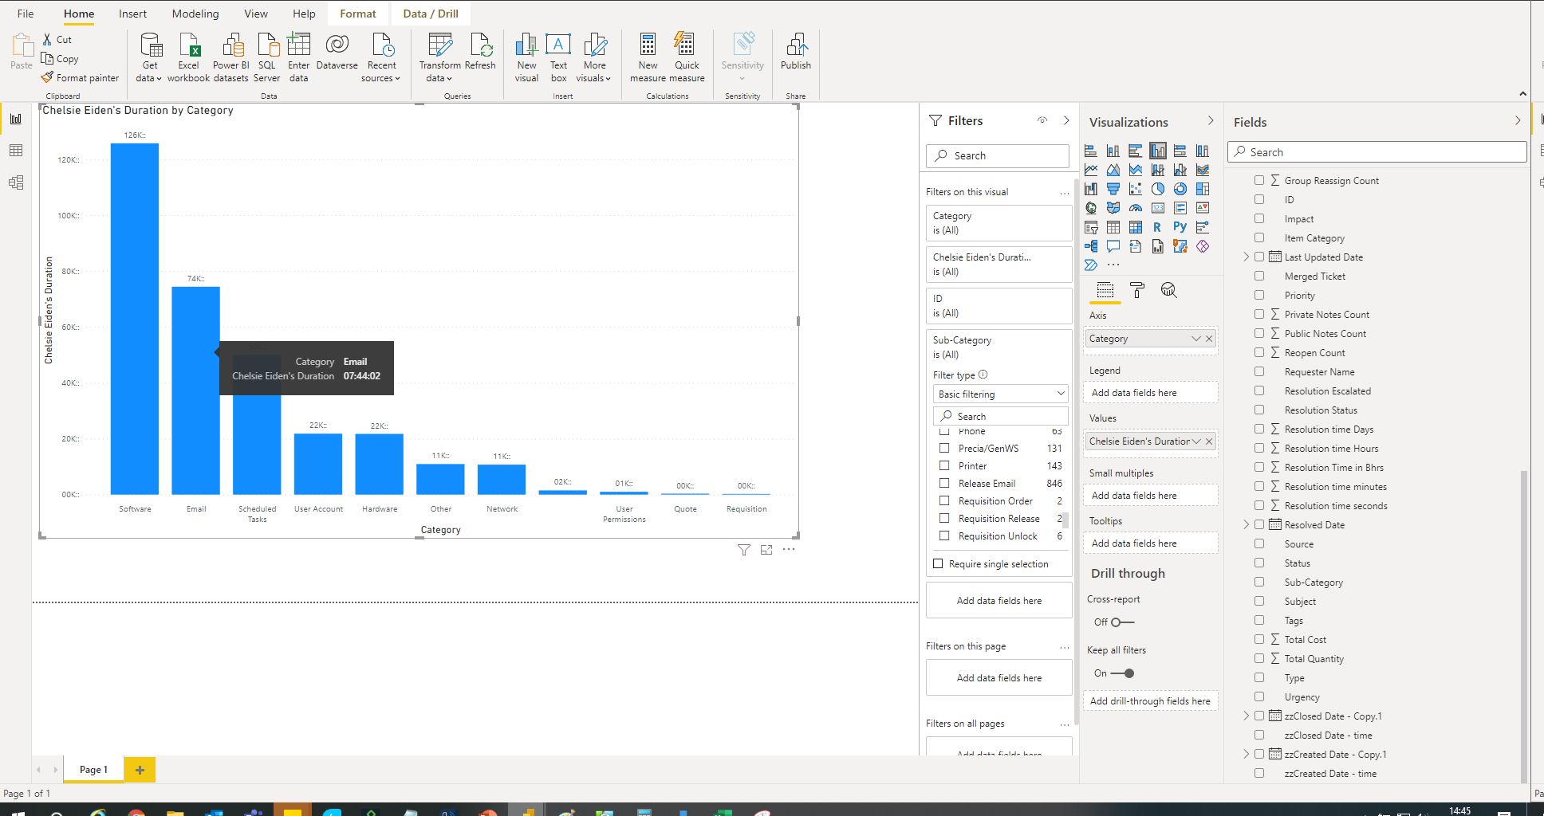Viewport: 1544px width, 816px height.
Task: Select the treemap visual
Action: (x=1203, y=189)
